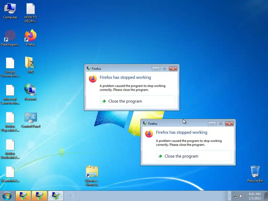
Task: Click Close the program in lower Firefox dialog
Action: (x=193, y=156)
